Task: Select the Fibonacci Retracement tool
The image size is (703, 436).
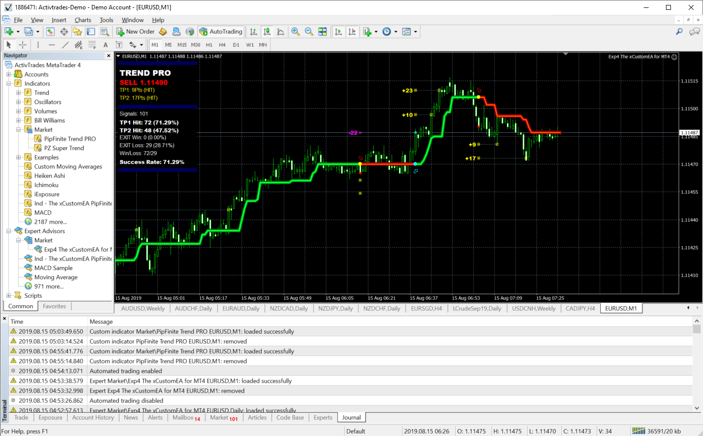Action: point(92,45)
